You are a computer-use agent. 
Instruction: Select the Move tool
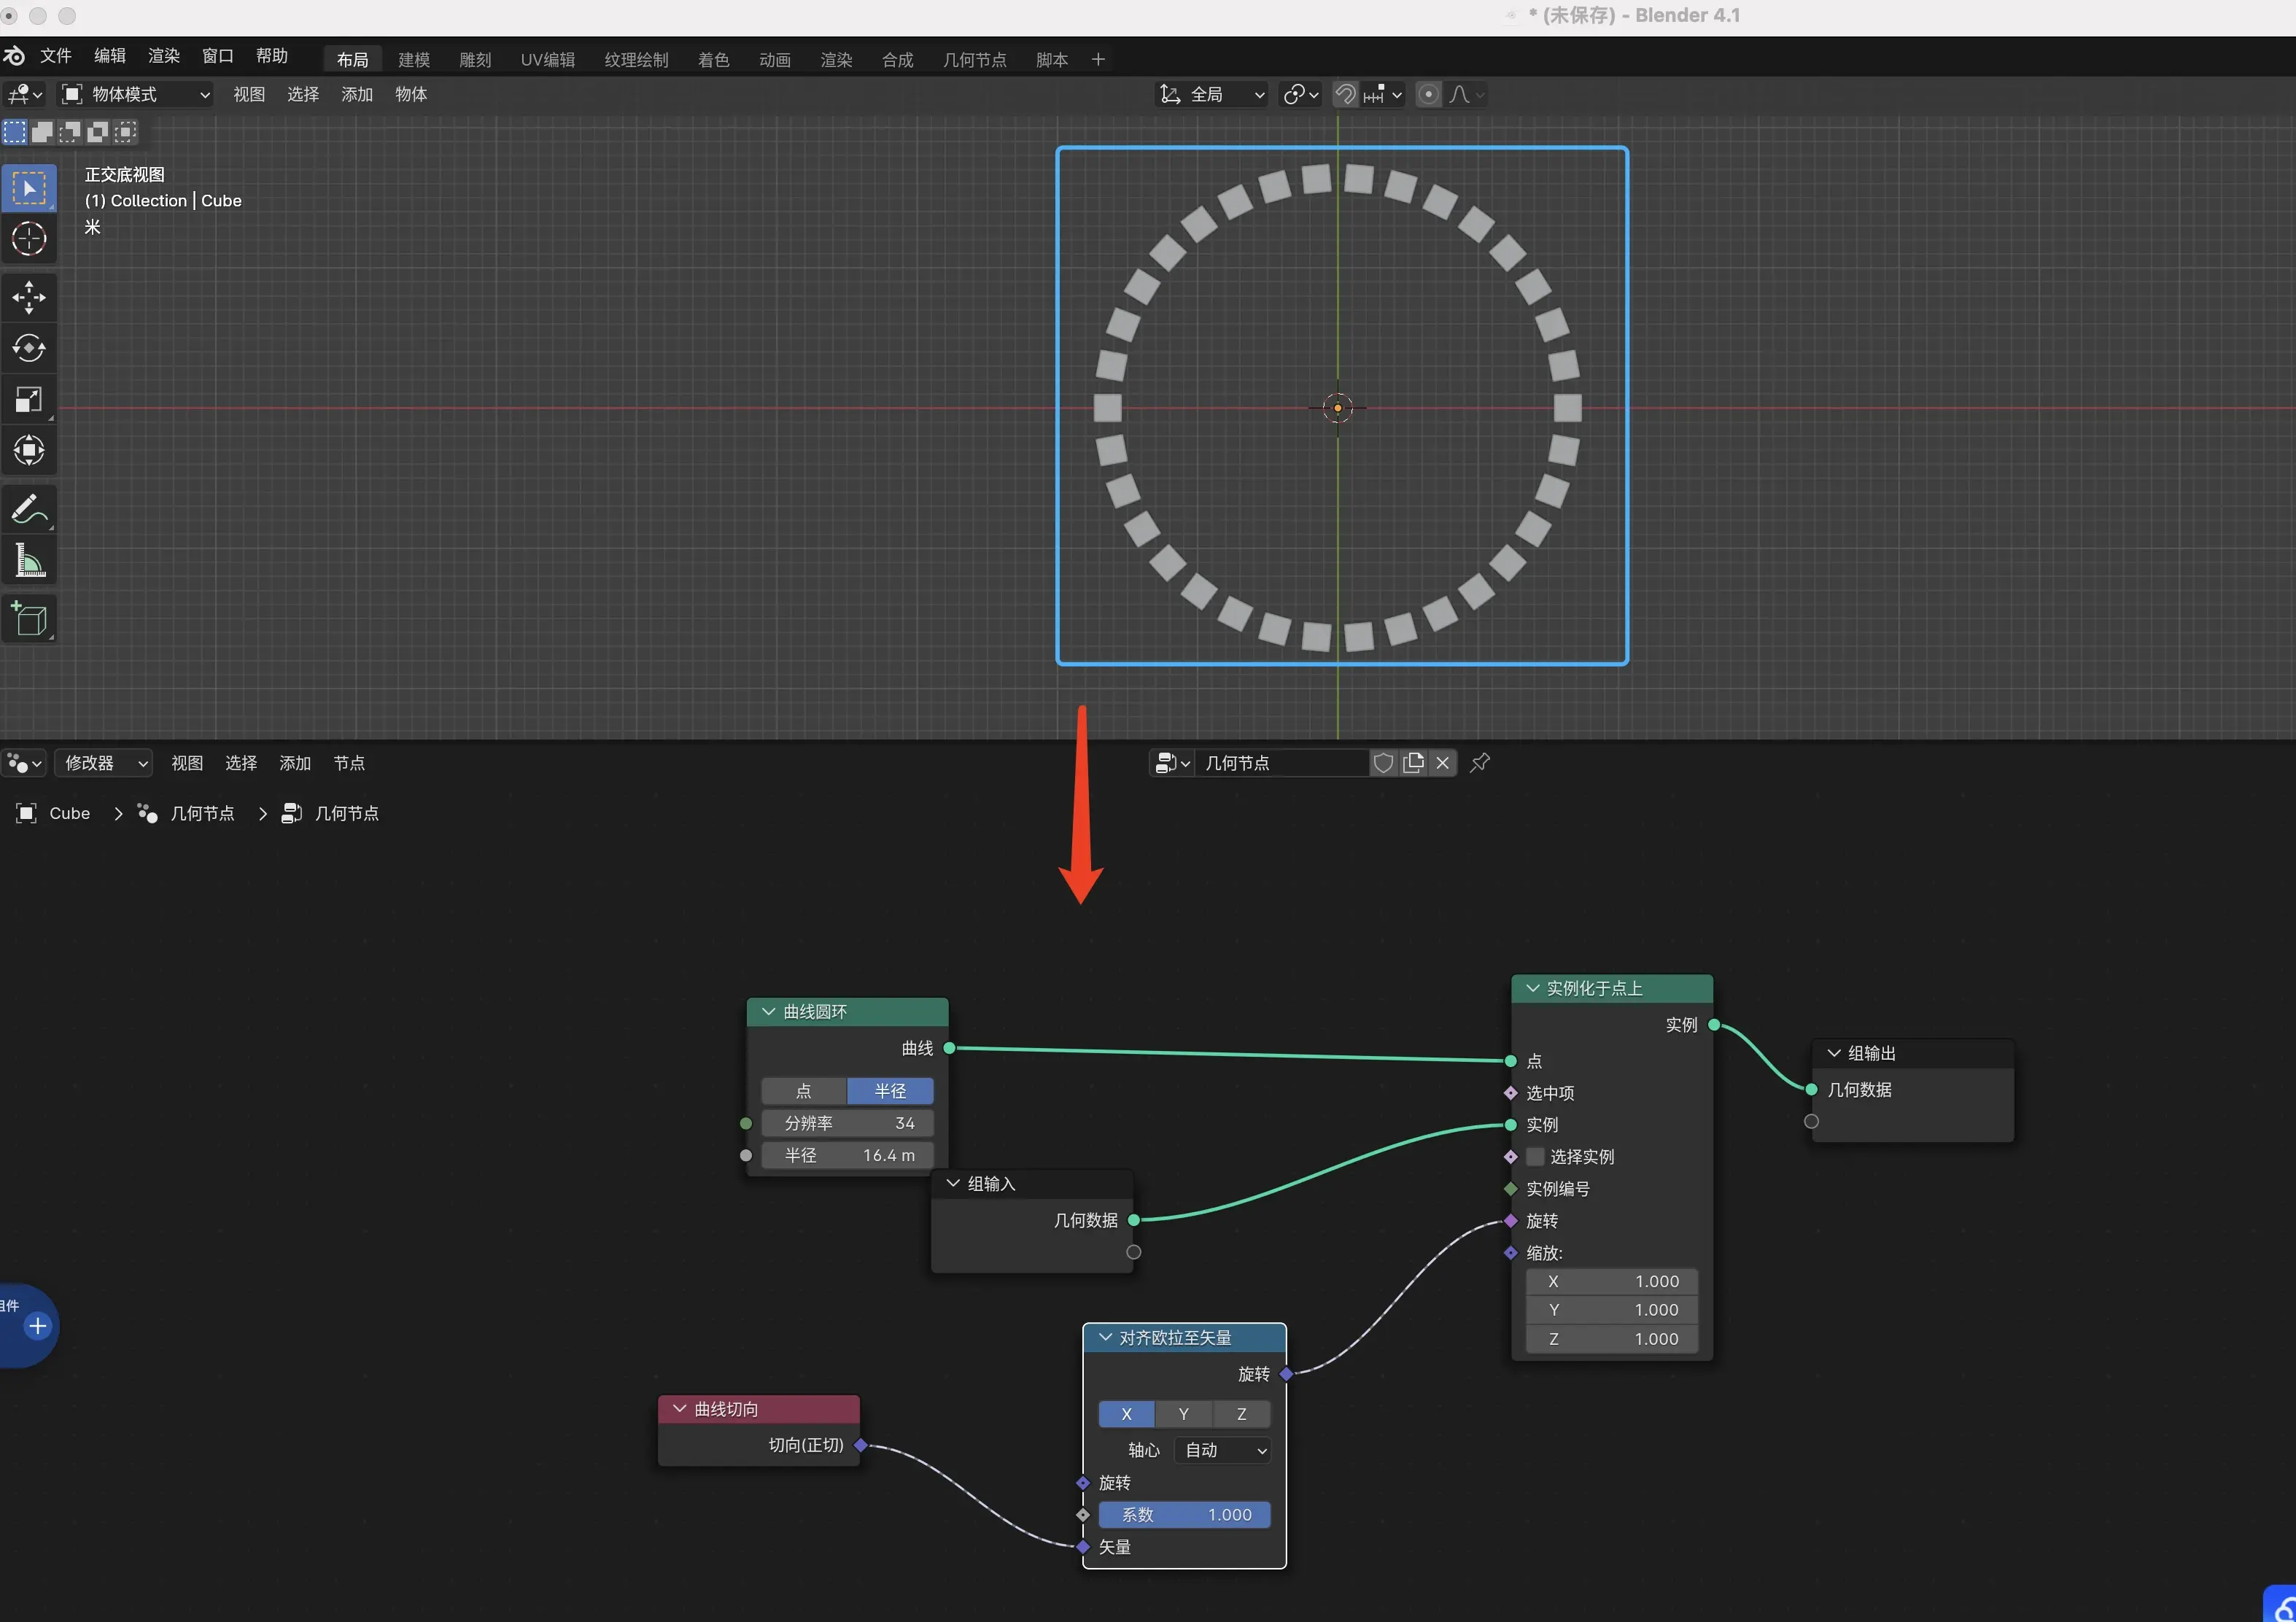point(28,297)
